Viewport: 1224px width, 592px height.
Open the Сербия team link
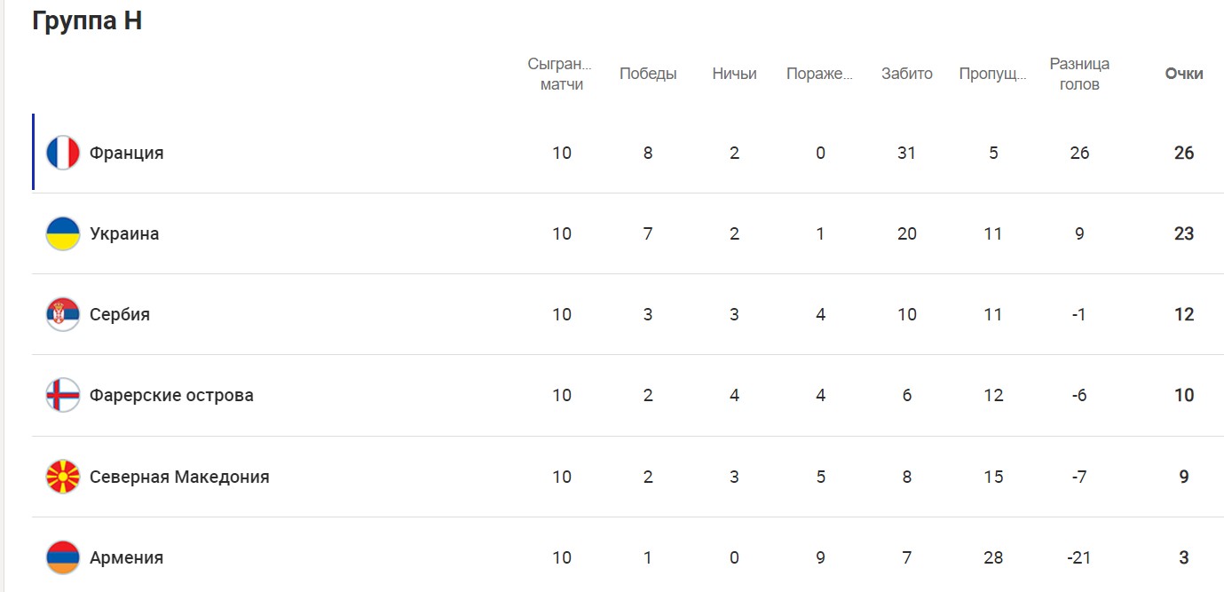pos(120,314)
